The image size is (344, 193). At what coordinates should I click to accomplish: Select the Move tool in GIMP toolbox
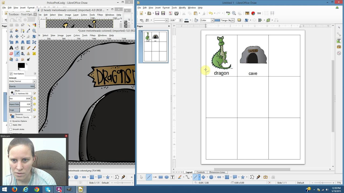[17, 36]
